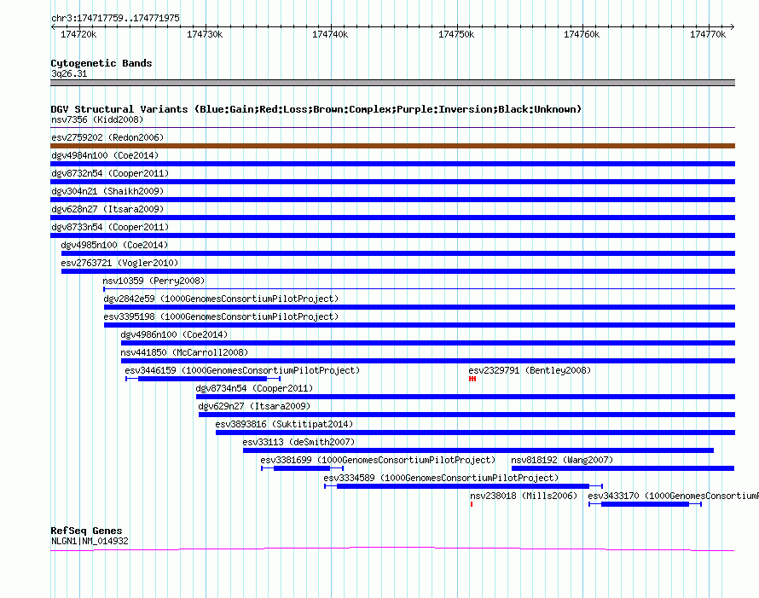759x598 pixels.
Task: Click the blue esv3381699 gain bar
Action: pos(302,468)
